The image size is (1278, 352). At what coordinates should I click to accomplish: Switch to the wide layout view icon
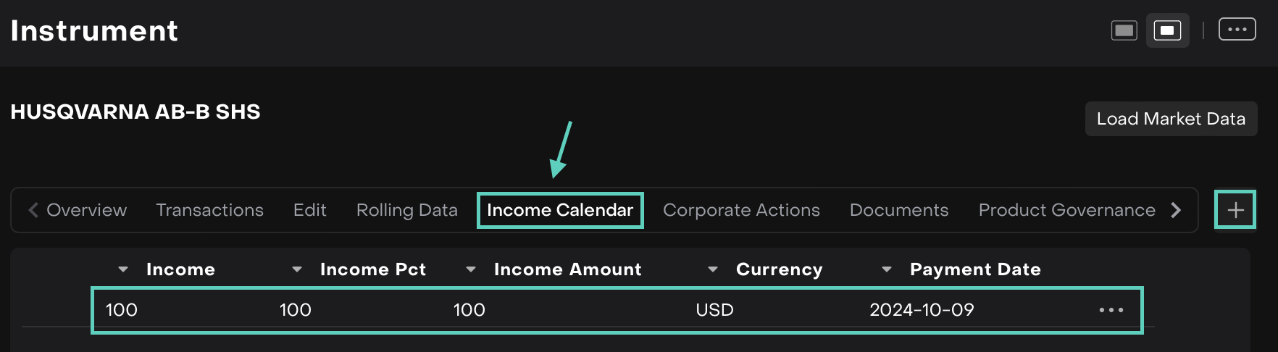tap(1124, 30)
